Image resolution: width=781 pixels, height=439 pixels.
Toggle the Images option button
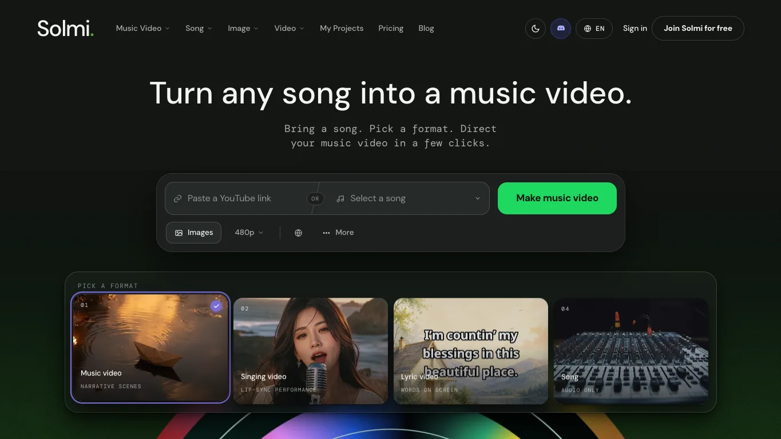coord(193,233)
